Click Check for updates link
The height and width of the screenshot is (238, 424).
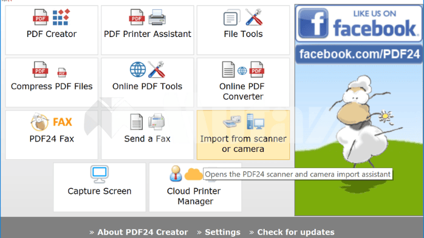coord(296,232)
